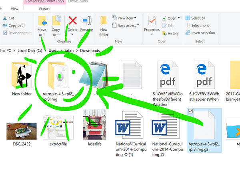This screenshot has width=240, height=174.
Task: Open Properties for the selected file
Action: 152,24
